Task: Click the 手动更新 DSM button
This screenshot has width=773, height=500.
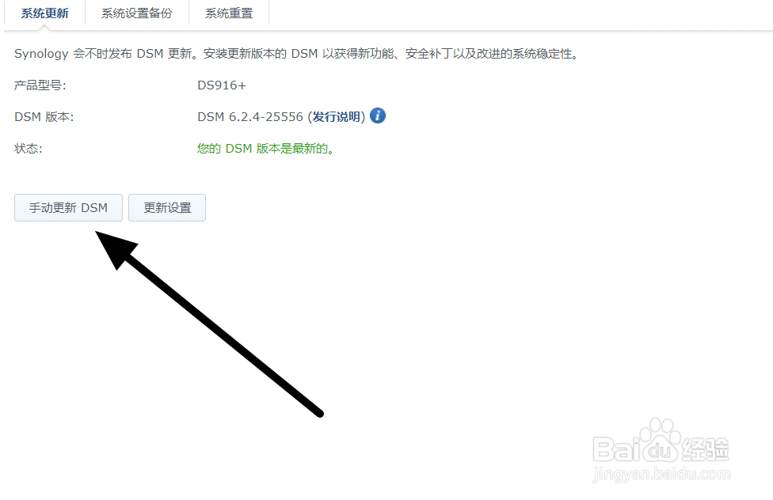Action: click(x=68, y=208)
